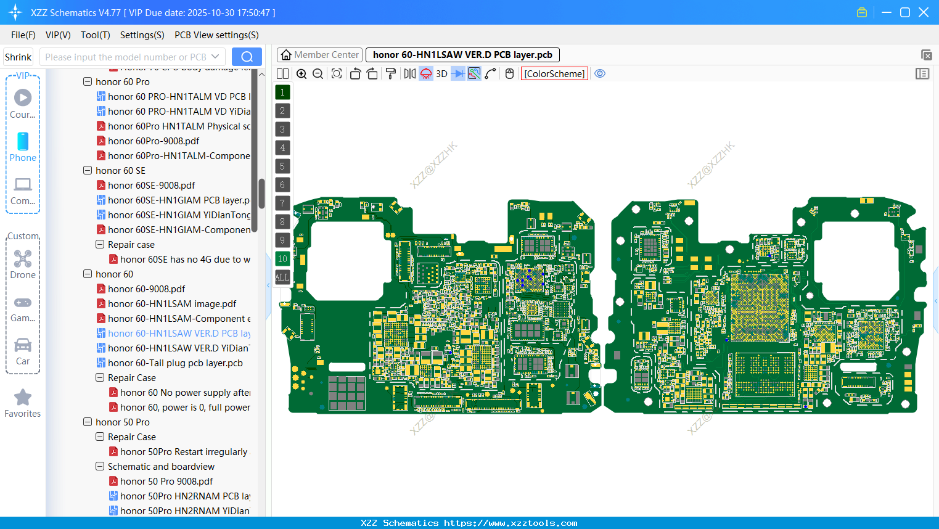Open the File(F) menu

point(23,35)
